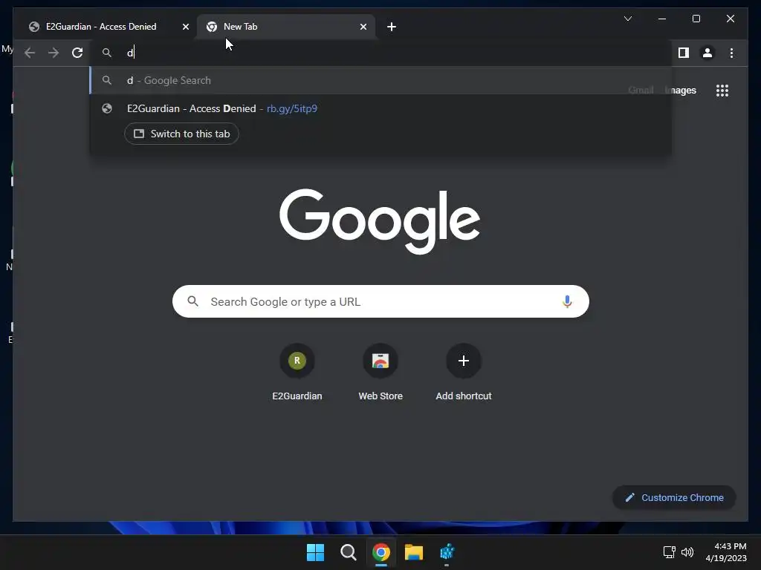Click the search icon in the address bar
This screenshot has height=570, width=761.
(x=107, y=53)
